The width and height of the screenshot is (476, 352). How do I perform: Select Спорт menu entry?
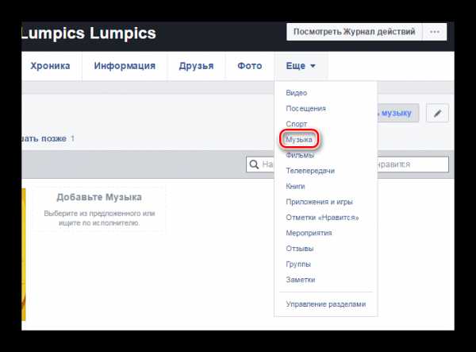coord(296,124)
